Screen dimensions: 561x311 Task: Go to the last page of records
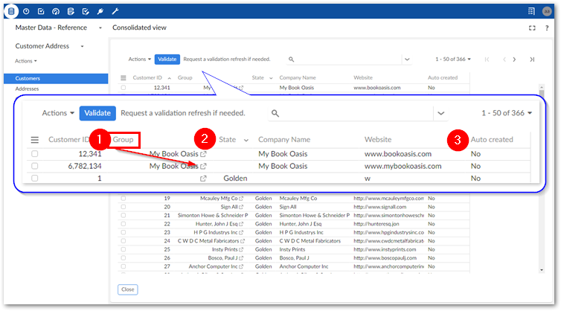pos(532,60)
